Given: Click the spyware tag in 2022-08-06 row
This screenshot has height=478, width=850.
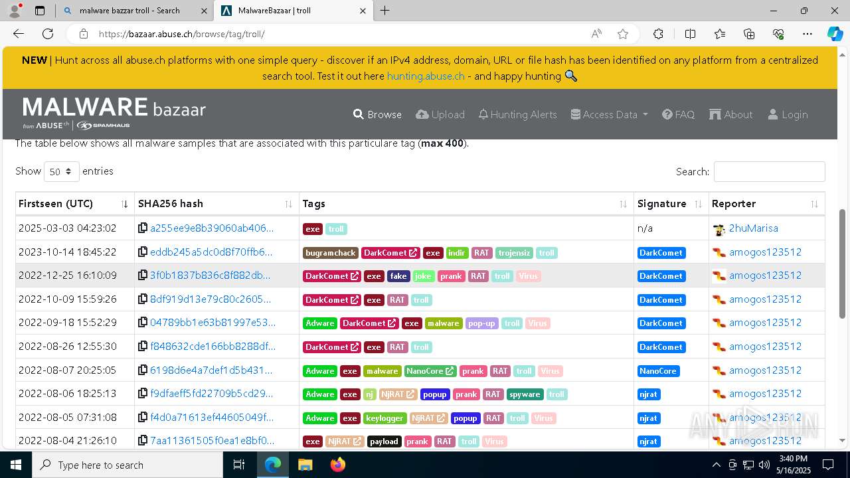Looking at the screenshot, I should click(x=525, y=394).
